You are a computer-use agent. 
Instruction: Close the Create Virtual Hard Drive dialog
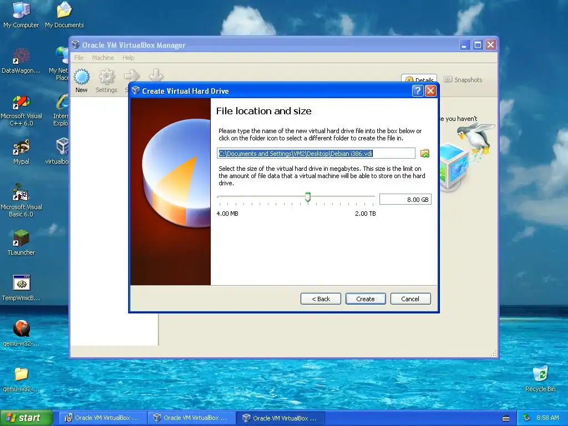[430, 90]
